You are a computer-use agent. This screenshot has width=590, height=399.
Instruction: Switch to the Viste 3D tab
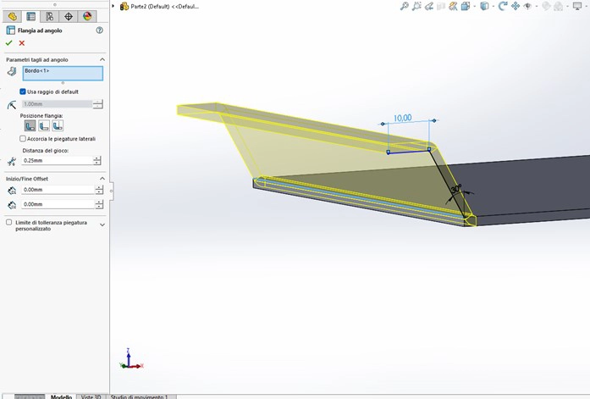coord(91,396)
